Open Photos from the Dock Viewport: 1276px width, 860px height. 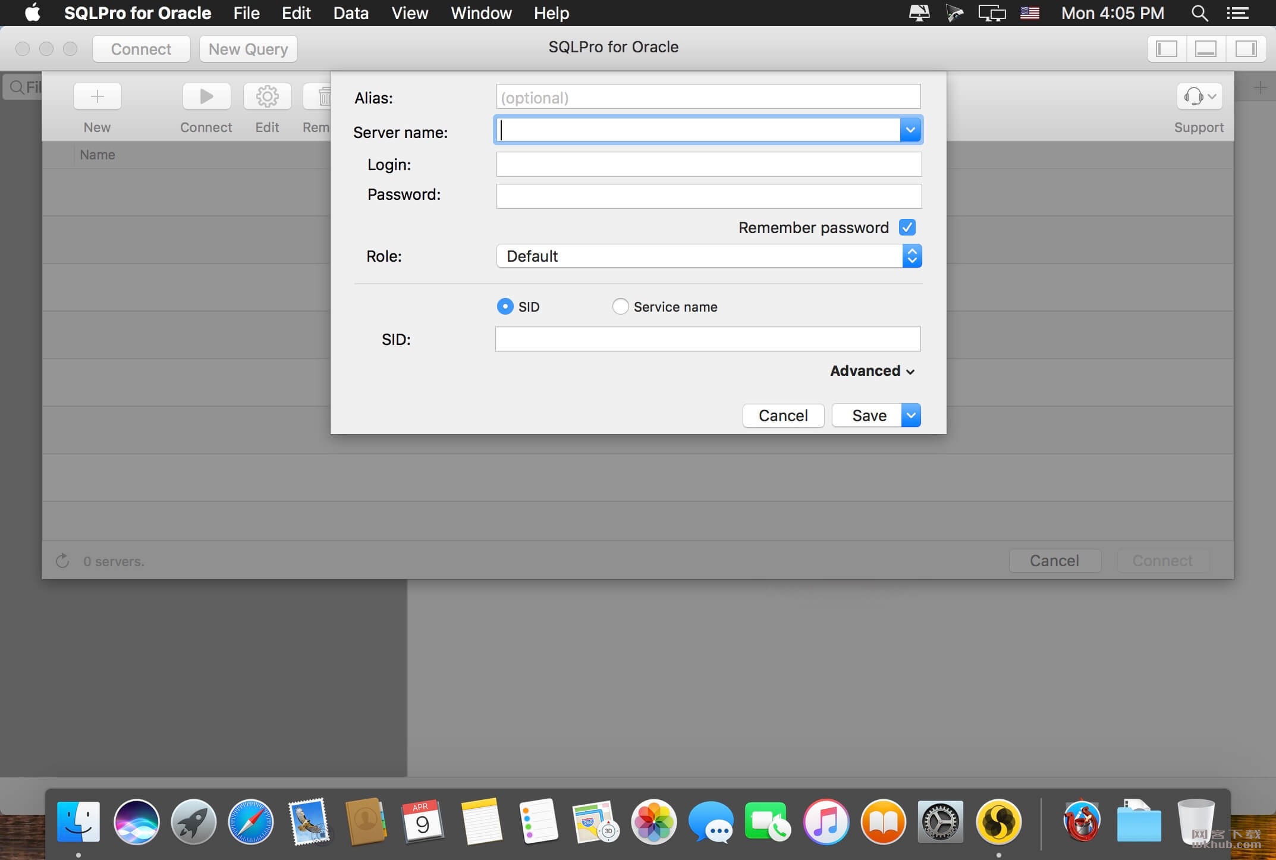(653, 822)
